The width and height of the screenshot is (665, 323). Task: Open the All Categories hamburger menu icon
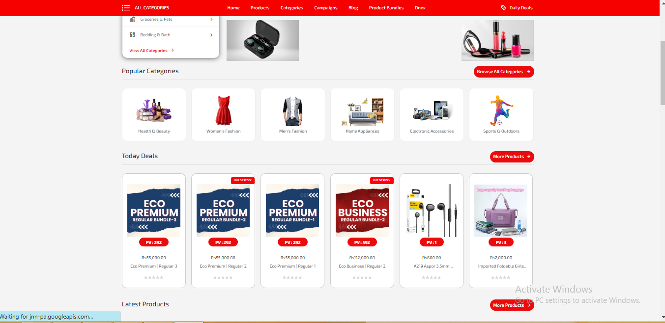click(126, 8)
